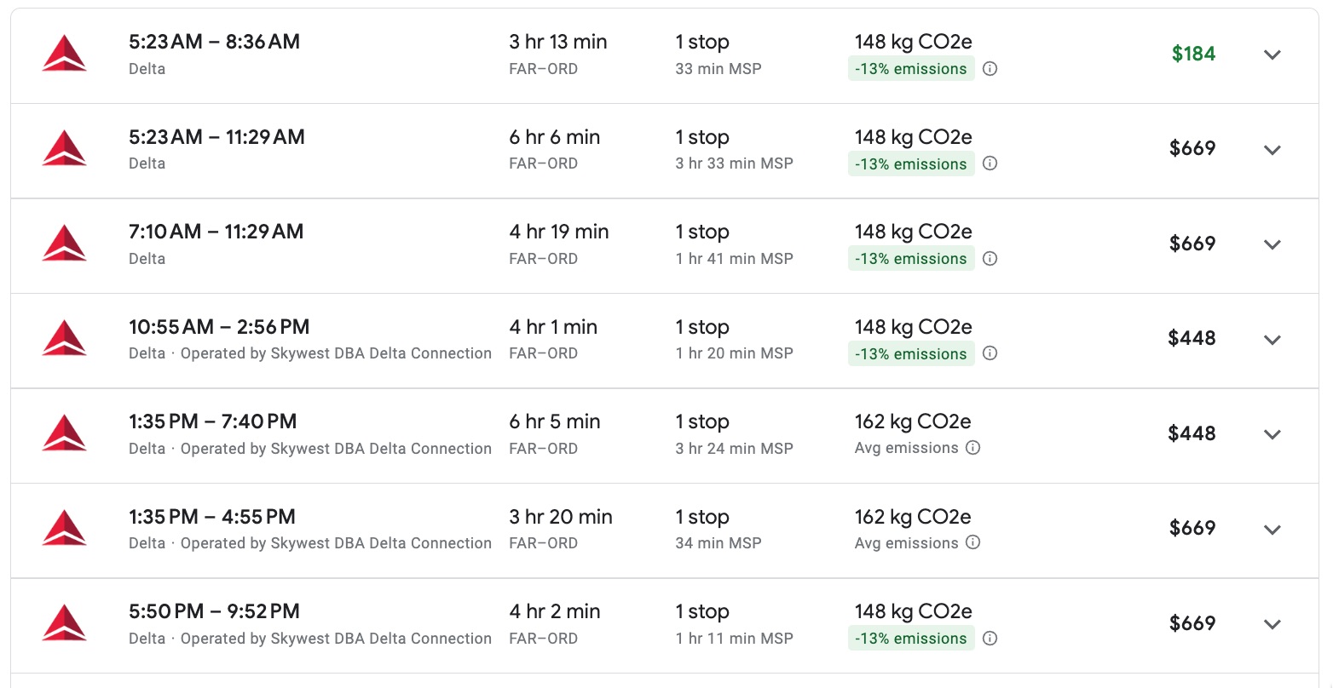Click the -13% emissions badge on the first flight
1333x688 pixels.
[x=910, y=69]
